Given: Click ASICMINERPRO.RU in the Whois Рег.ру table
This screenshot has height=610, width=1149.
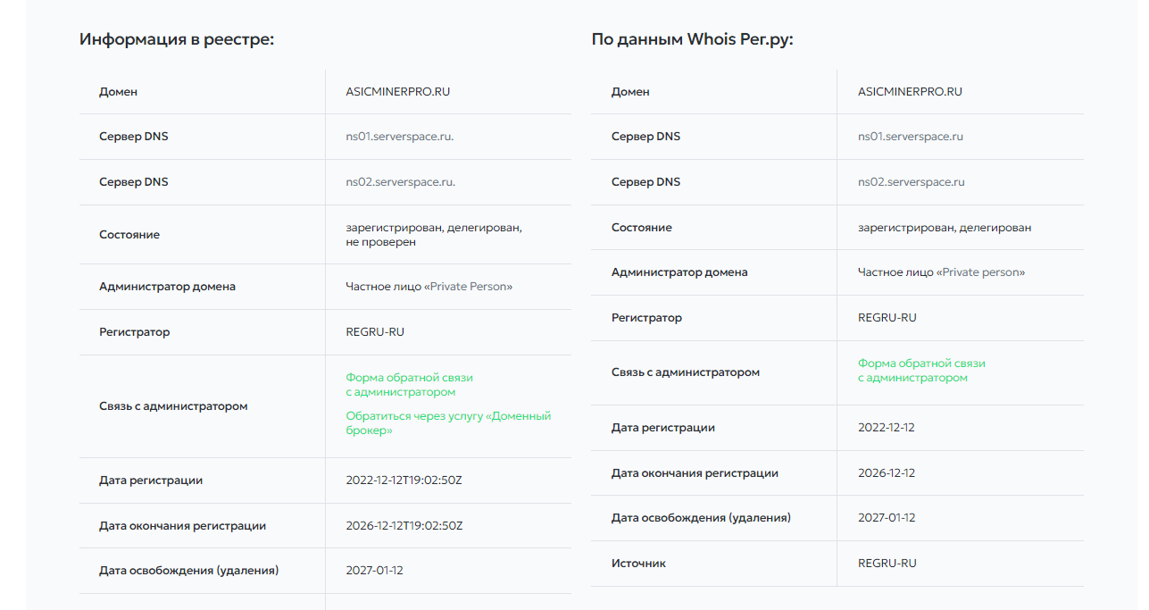Looking at the screenshot, I should coord(910,91).
